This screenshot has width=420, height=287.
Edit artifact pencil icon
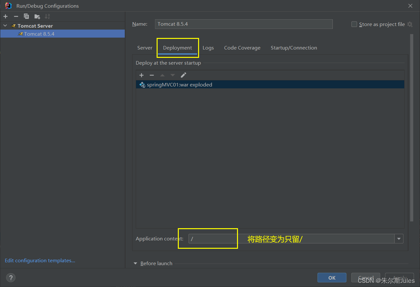(x=183, y=75)
